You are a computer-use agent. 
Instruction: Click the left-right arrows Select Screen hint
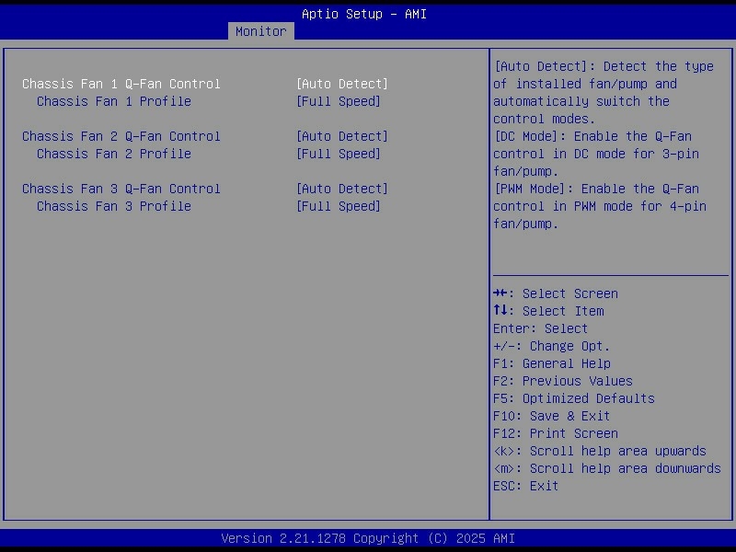(x=556, y=293)
